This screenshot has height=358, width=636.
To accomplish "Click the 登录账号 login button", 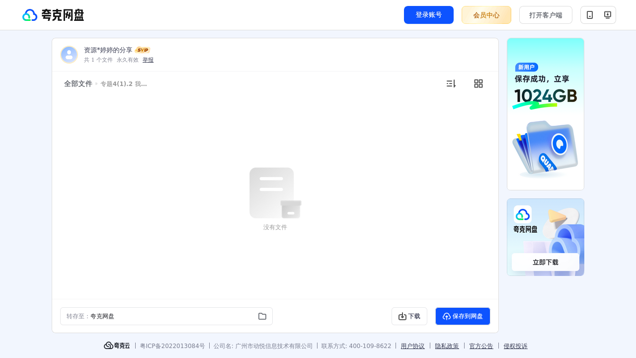I will coord(429,15).
